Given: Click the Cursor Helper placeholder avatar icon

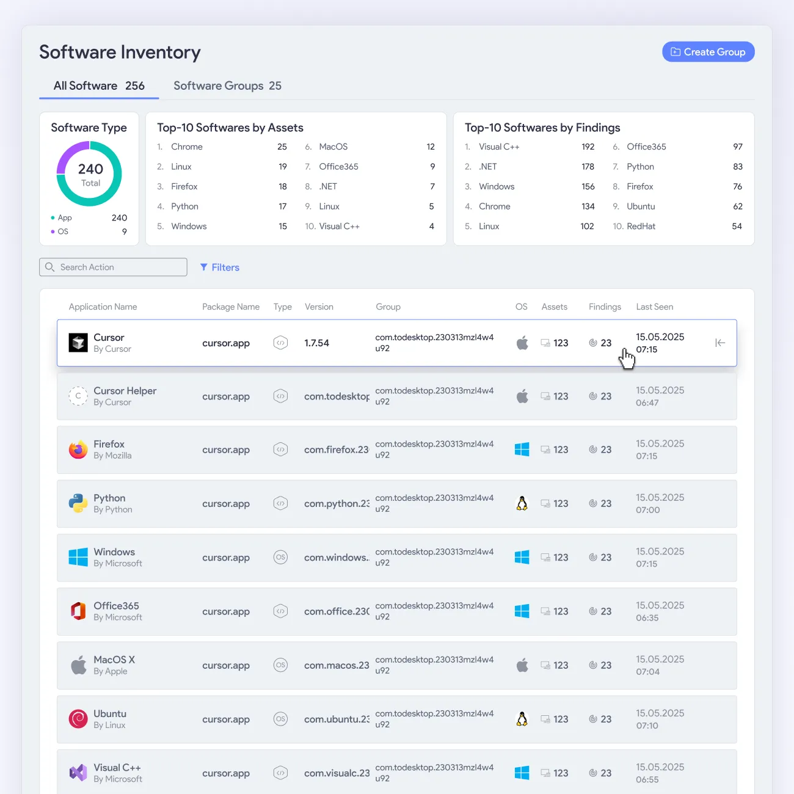Looking at the screenshot, I should point(78,396).
